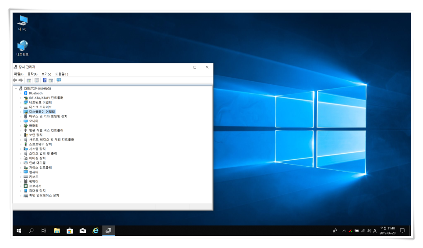The height and width of the screenshot is (248, 423).
Task: Select the 휴대용 장치 row text
Action: tap(37, 191)
